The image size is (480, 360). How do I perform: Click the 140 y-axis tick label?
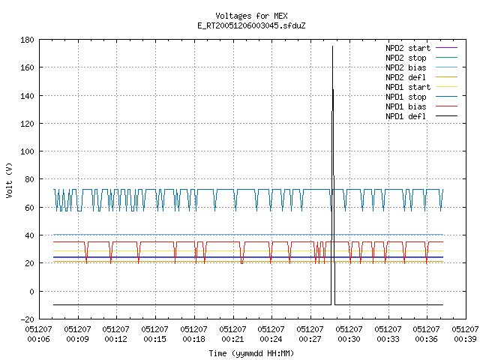27,96
